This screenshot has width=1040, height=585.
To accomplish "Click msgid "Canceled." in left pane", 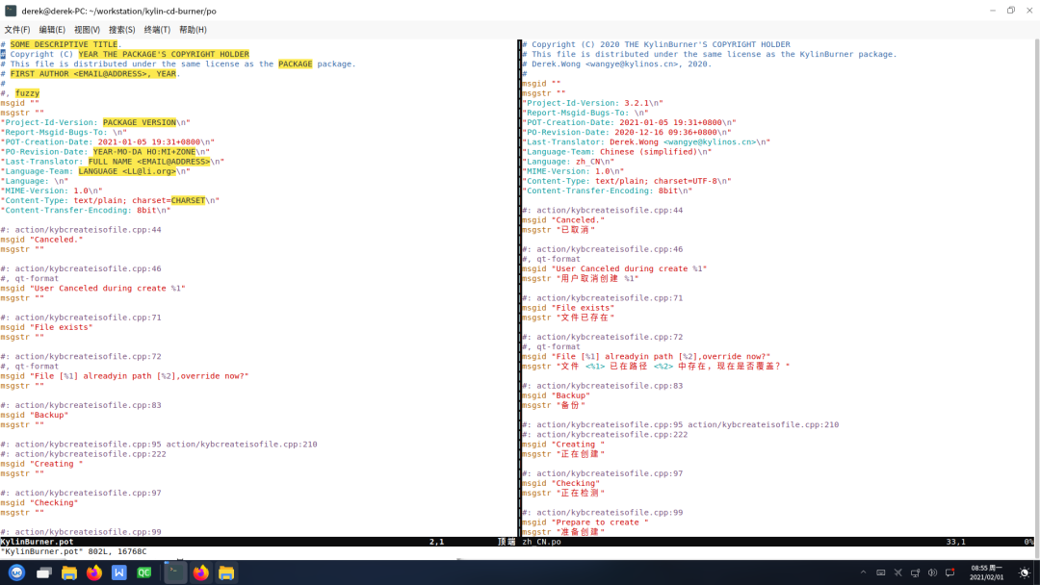I will (41, 240).
